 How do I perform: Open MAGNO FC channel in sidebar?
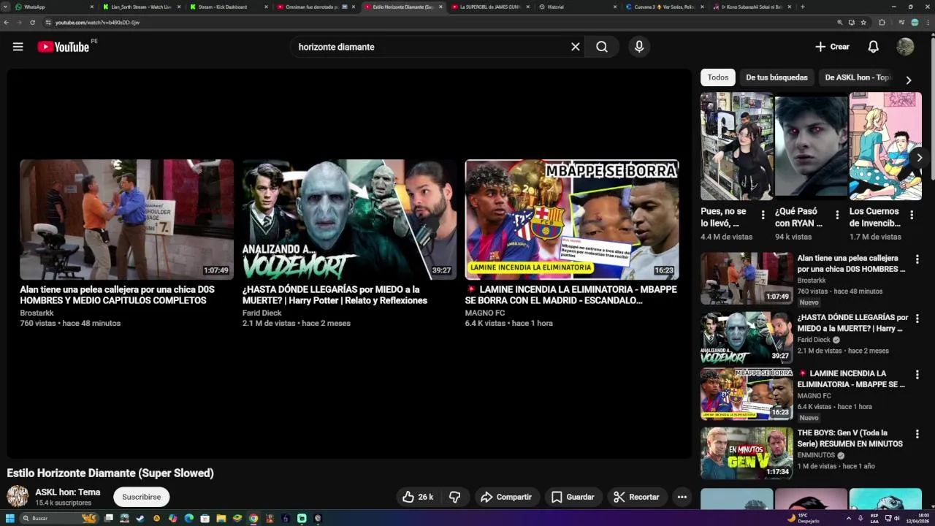click(814, 396)
